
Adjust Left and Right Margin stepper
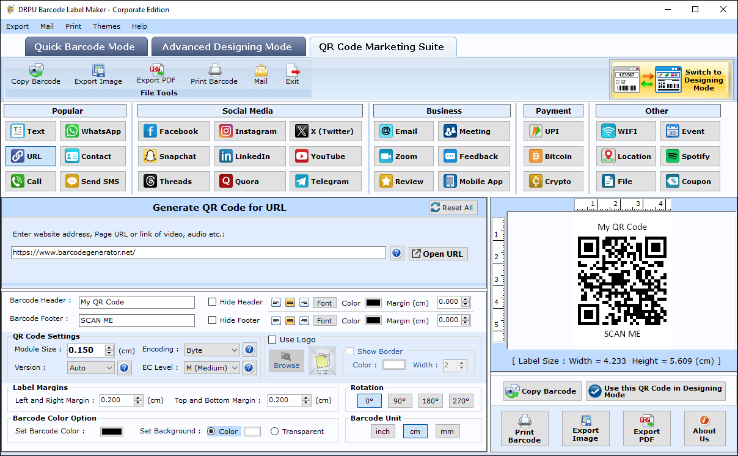pyautogui.click(x=138, y=401)
